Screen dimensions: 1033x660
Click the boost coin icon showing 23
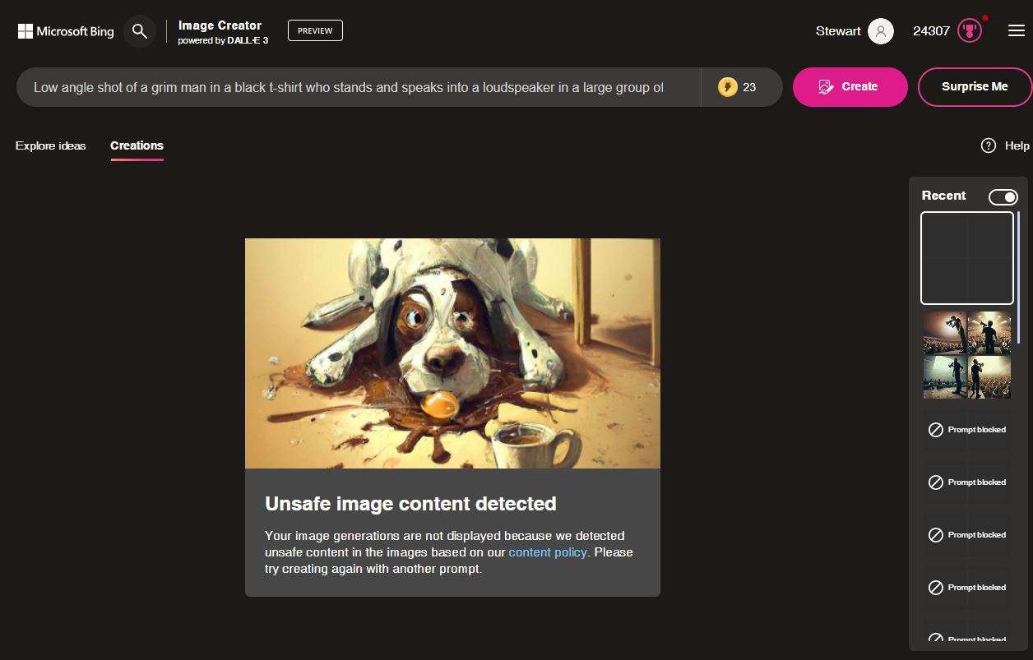pyautogui.click(x=729, y=86)
